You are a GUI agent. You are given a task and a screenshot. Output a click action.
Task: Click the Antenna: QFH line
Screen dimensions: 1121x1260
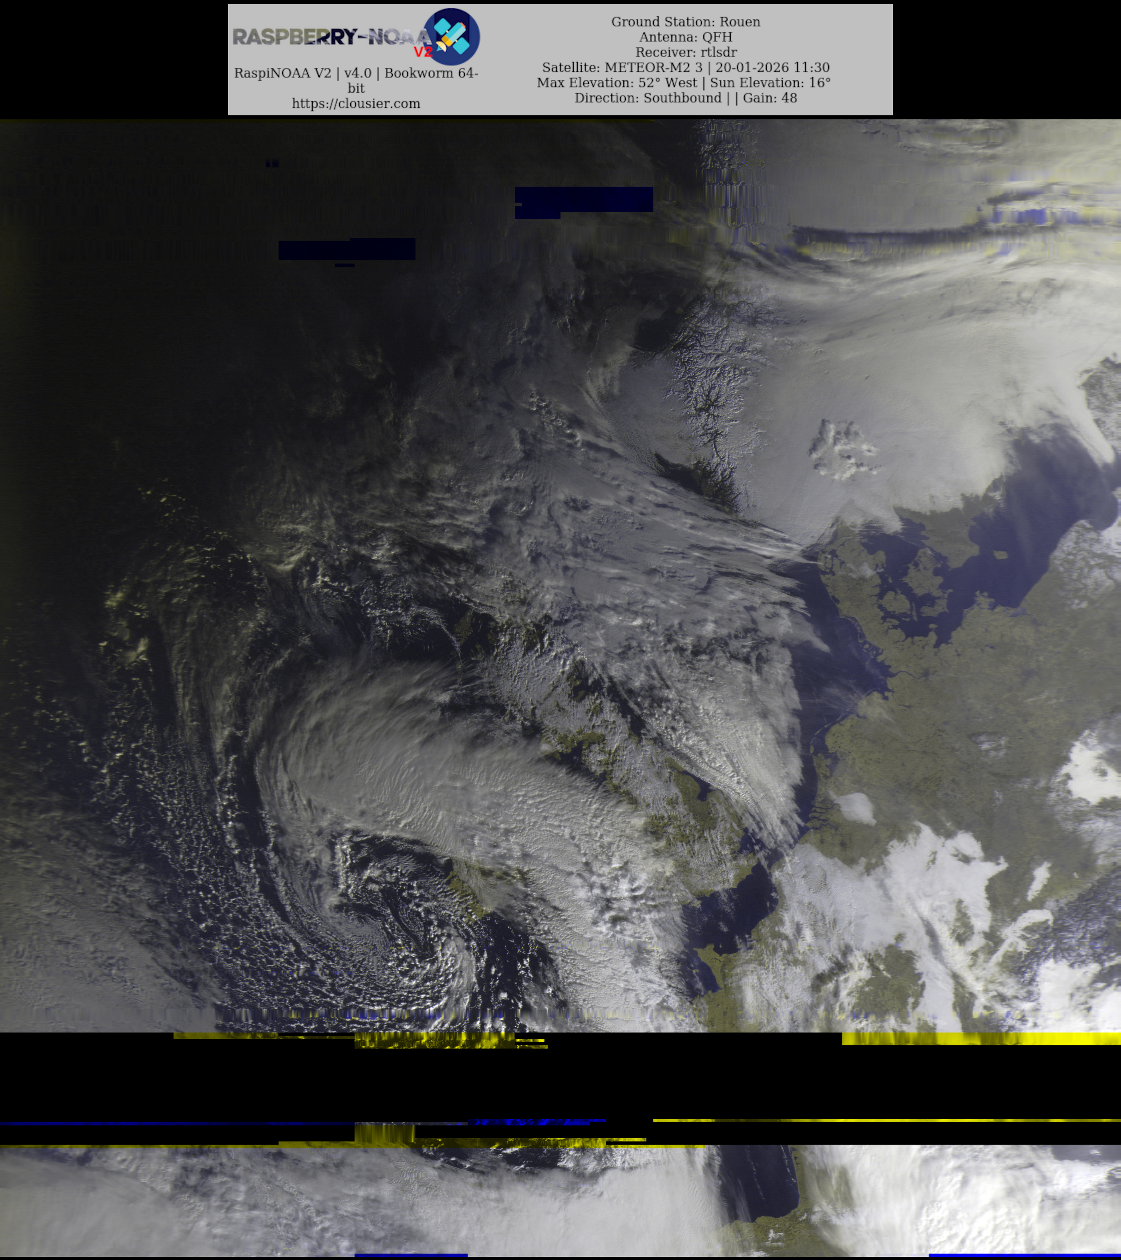click(x=685, y=37)
